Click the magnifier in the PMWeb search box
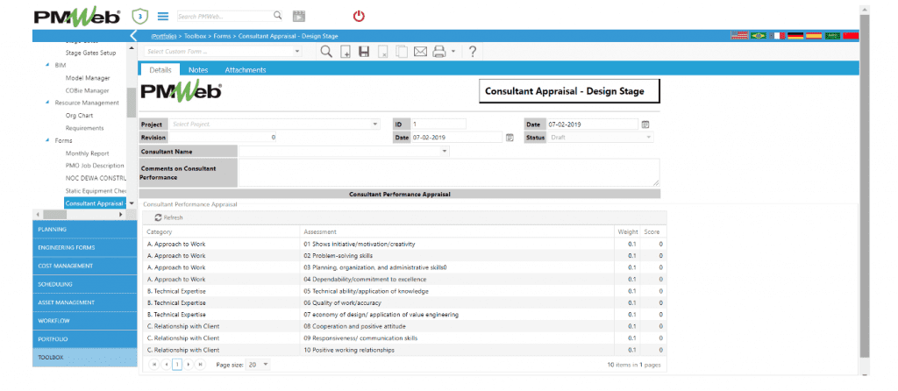Viewport: 898px width, 391px height. 277,16
